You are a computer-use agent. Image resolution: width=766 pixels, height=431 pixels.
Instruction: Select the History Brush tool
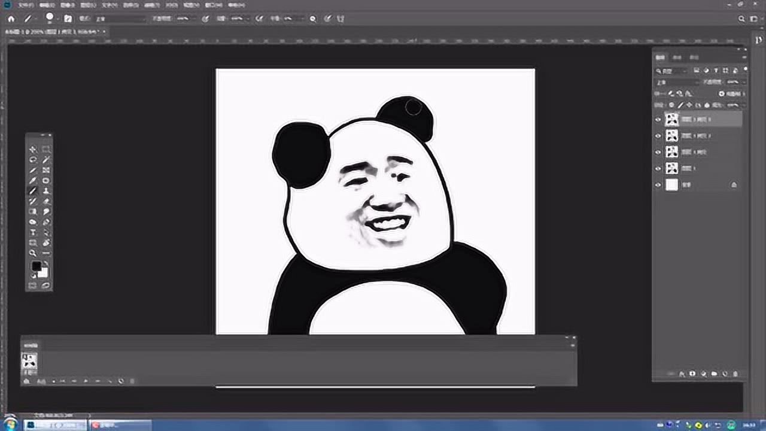coord(33,201)
